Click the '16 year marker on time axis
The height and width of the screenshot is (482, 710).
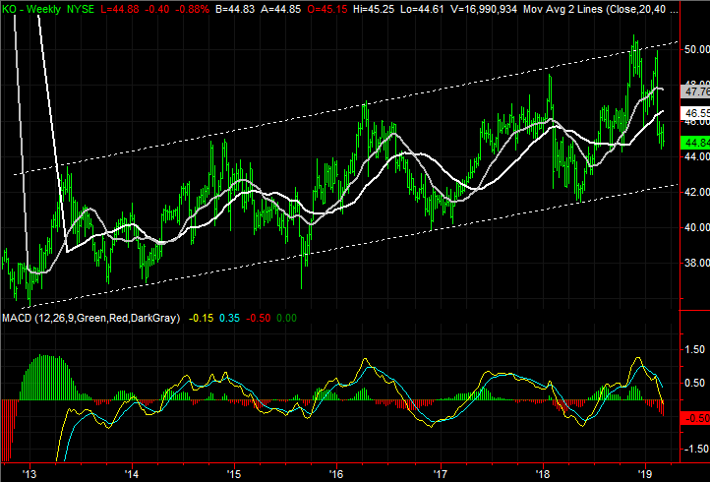[x=337, y=474]
